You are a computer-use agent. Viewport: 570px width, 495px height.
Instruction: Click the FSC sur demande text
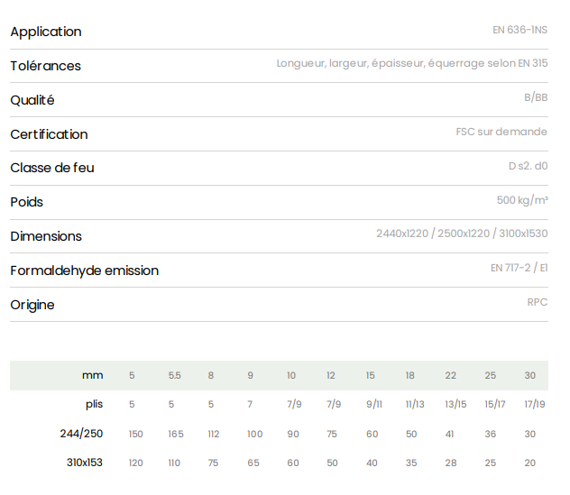coord(501,132)
